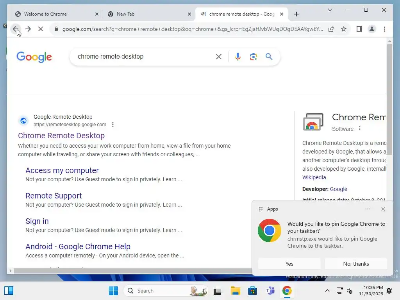Viewport: 400px width, 300px height.
Task: Go forward with the forward arrow
Action: [28, 29]
